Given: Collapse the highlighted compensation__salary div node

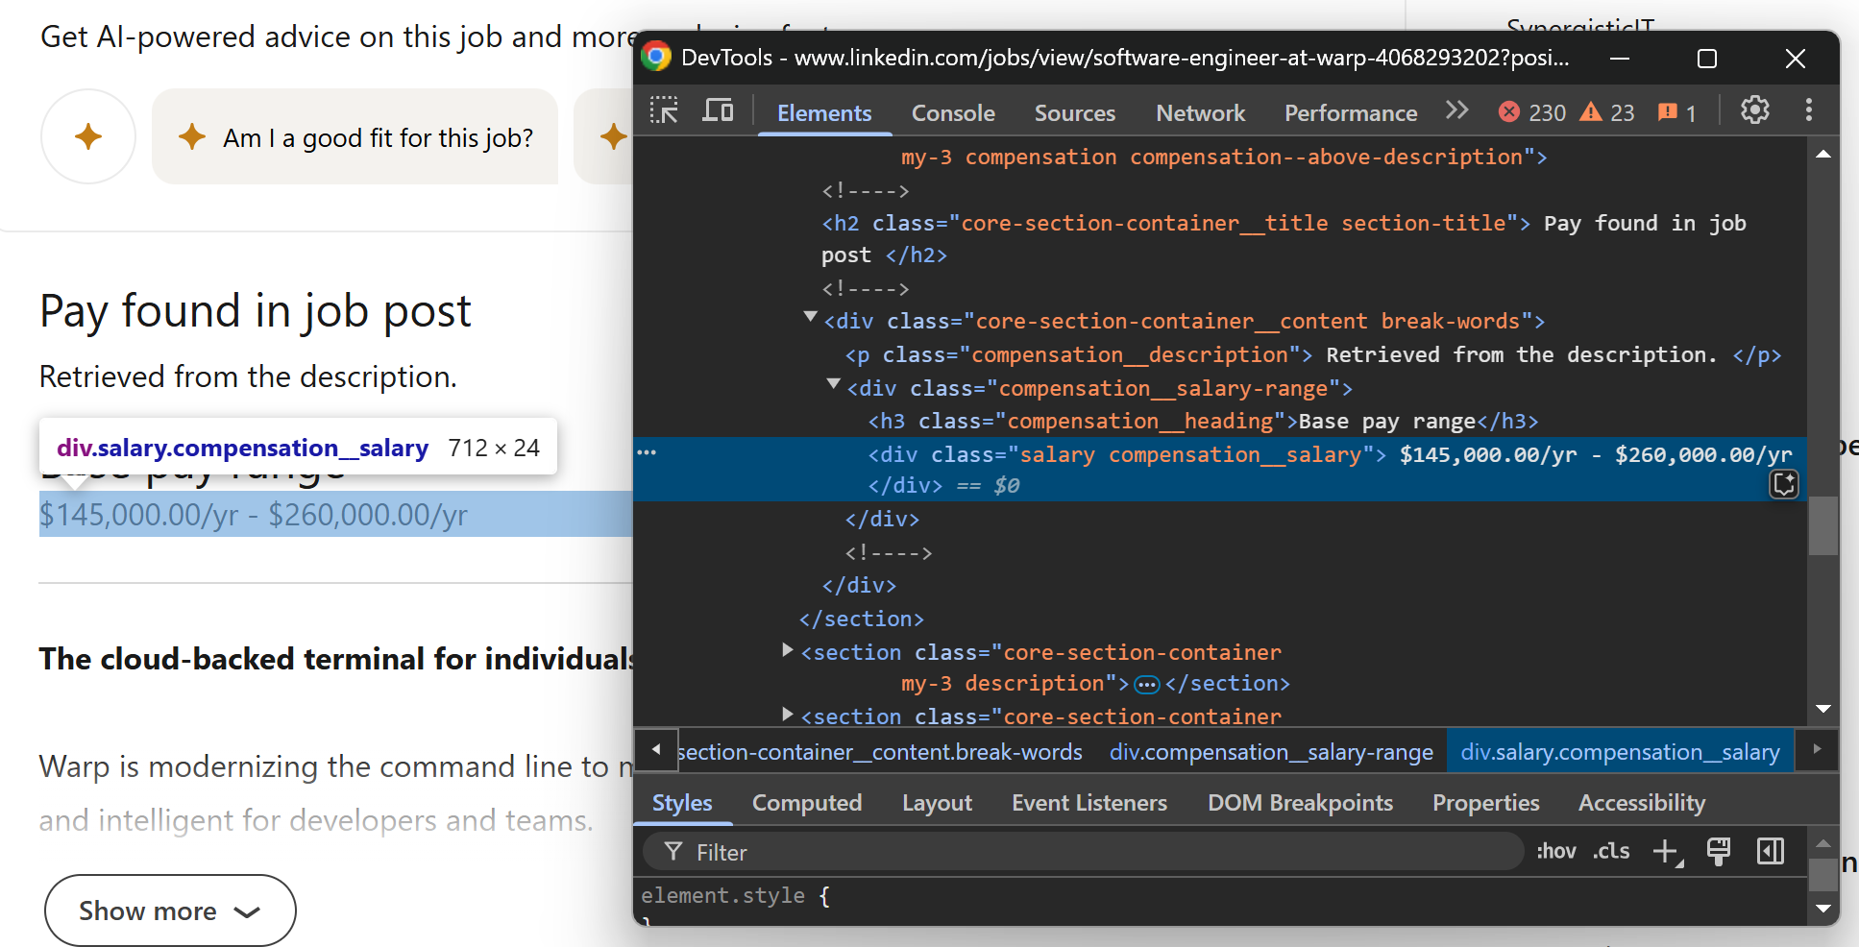Looking at the screenshot, I should pyautogui.click(x=849, y=454).
